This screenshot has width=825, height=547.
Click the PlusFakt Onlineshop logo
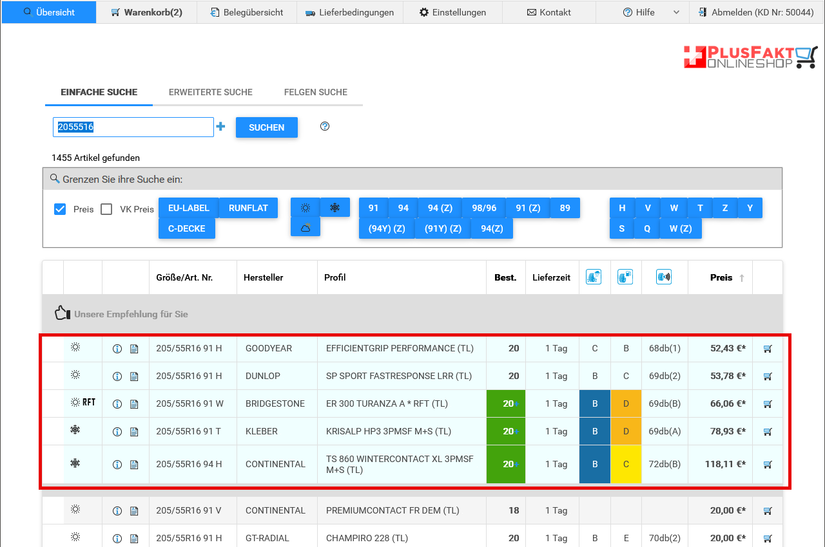[x=750, y=57]
